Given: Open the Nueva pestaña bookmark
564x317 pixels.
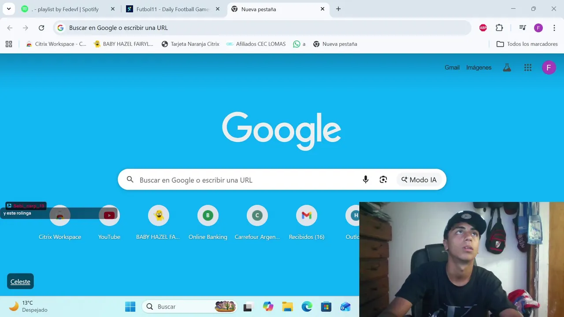Looking at the screenshot, I should coord(335,44).
